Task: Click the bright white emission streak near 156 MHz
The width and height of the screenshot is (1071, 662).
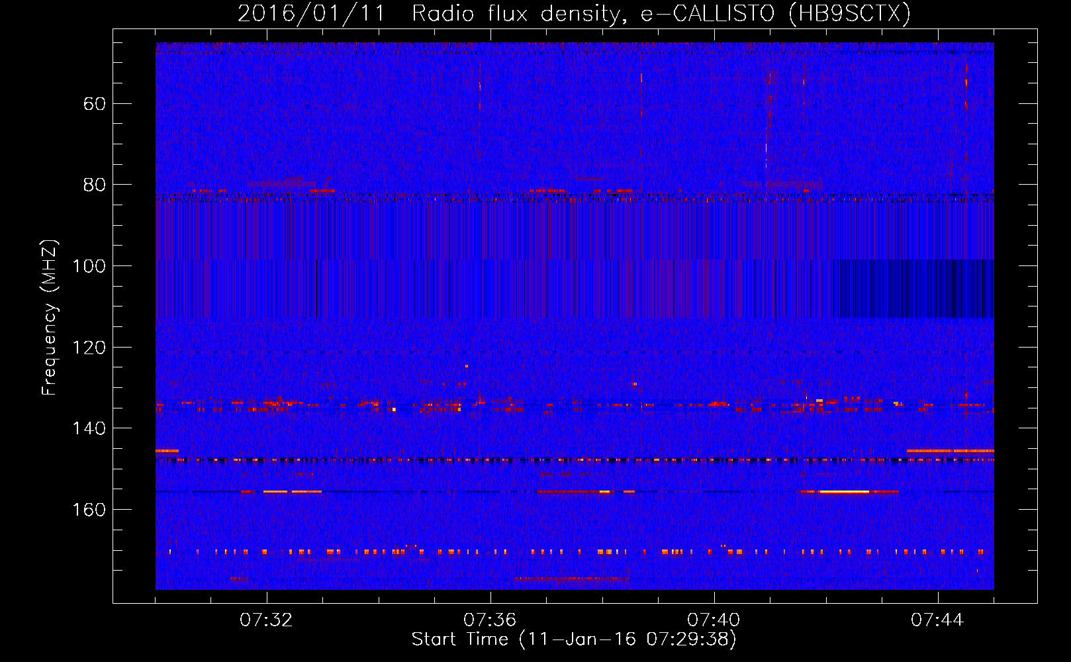Action: click(x=843, y=492)
